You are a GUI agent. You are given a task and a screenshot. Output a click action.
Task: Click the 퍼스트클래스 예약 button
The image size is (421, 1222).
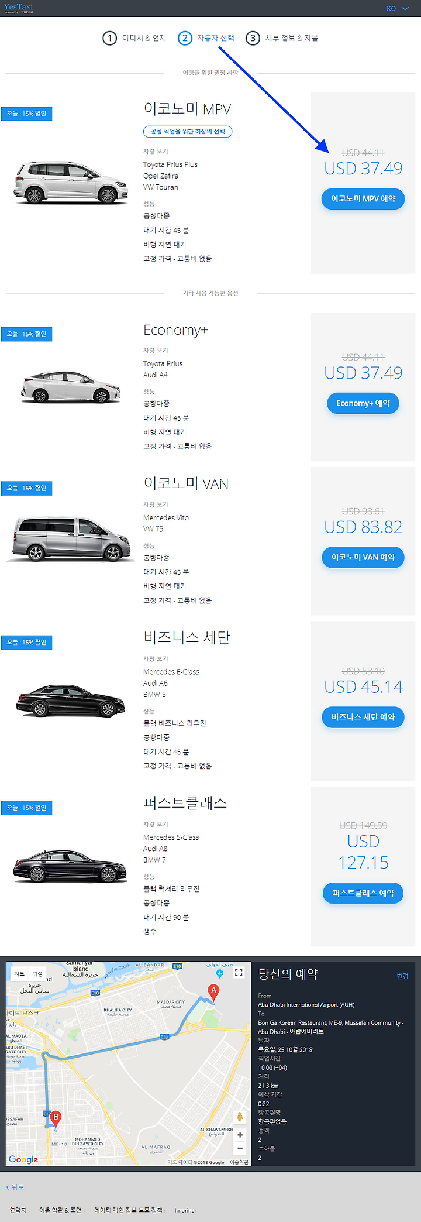coord(363,893)
